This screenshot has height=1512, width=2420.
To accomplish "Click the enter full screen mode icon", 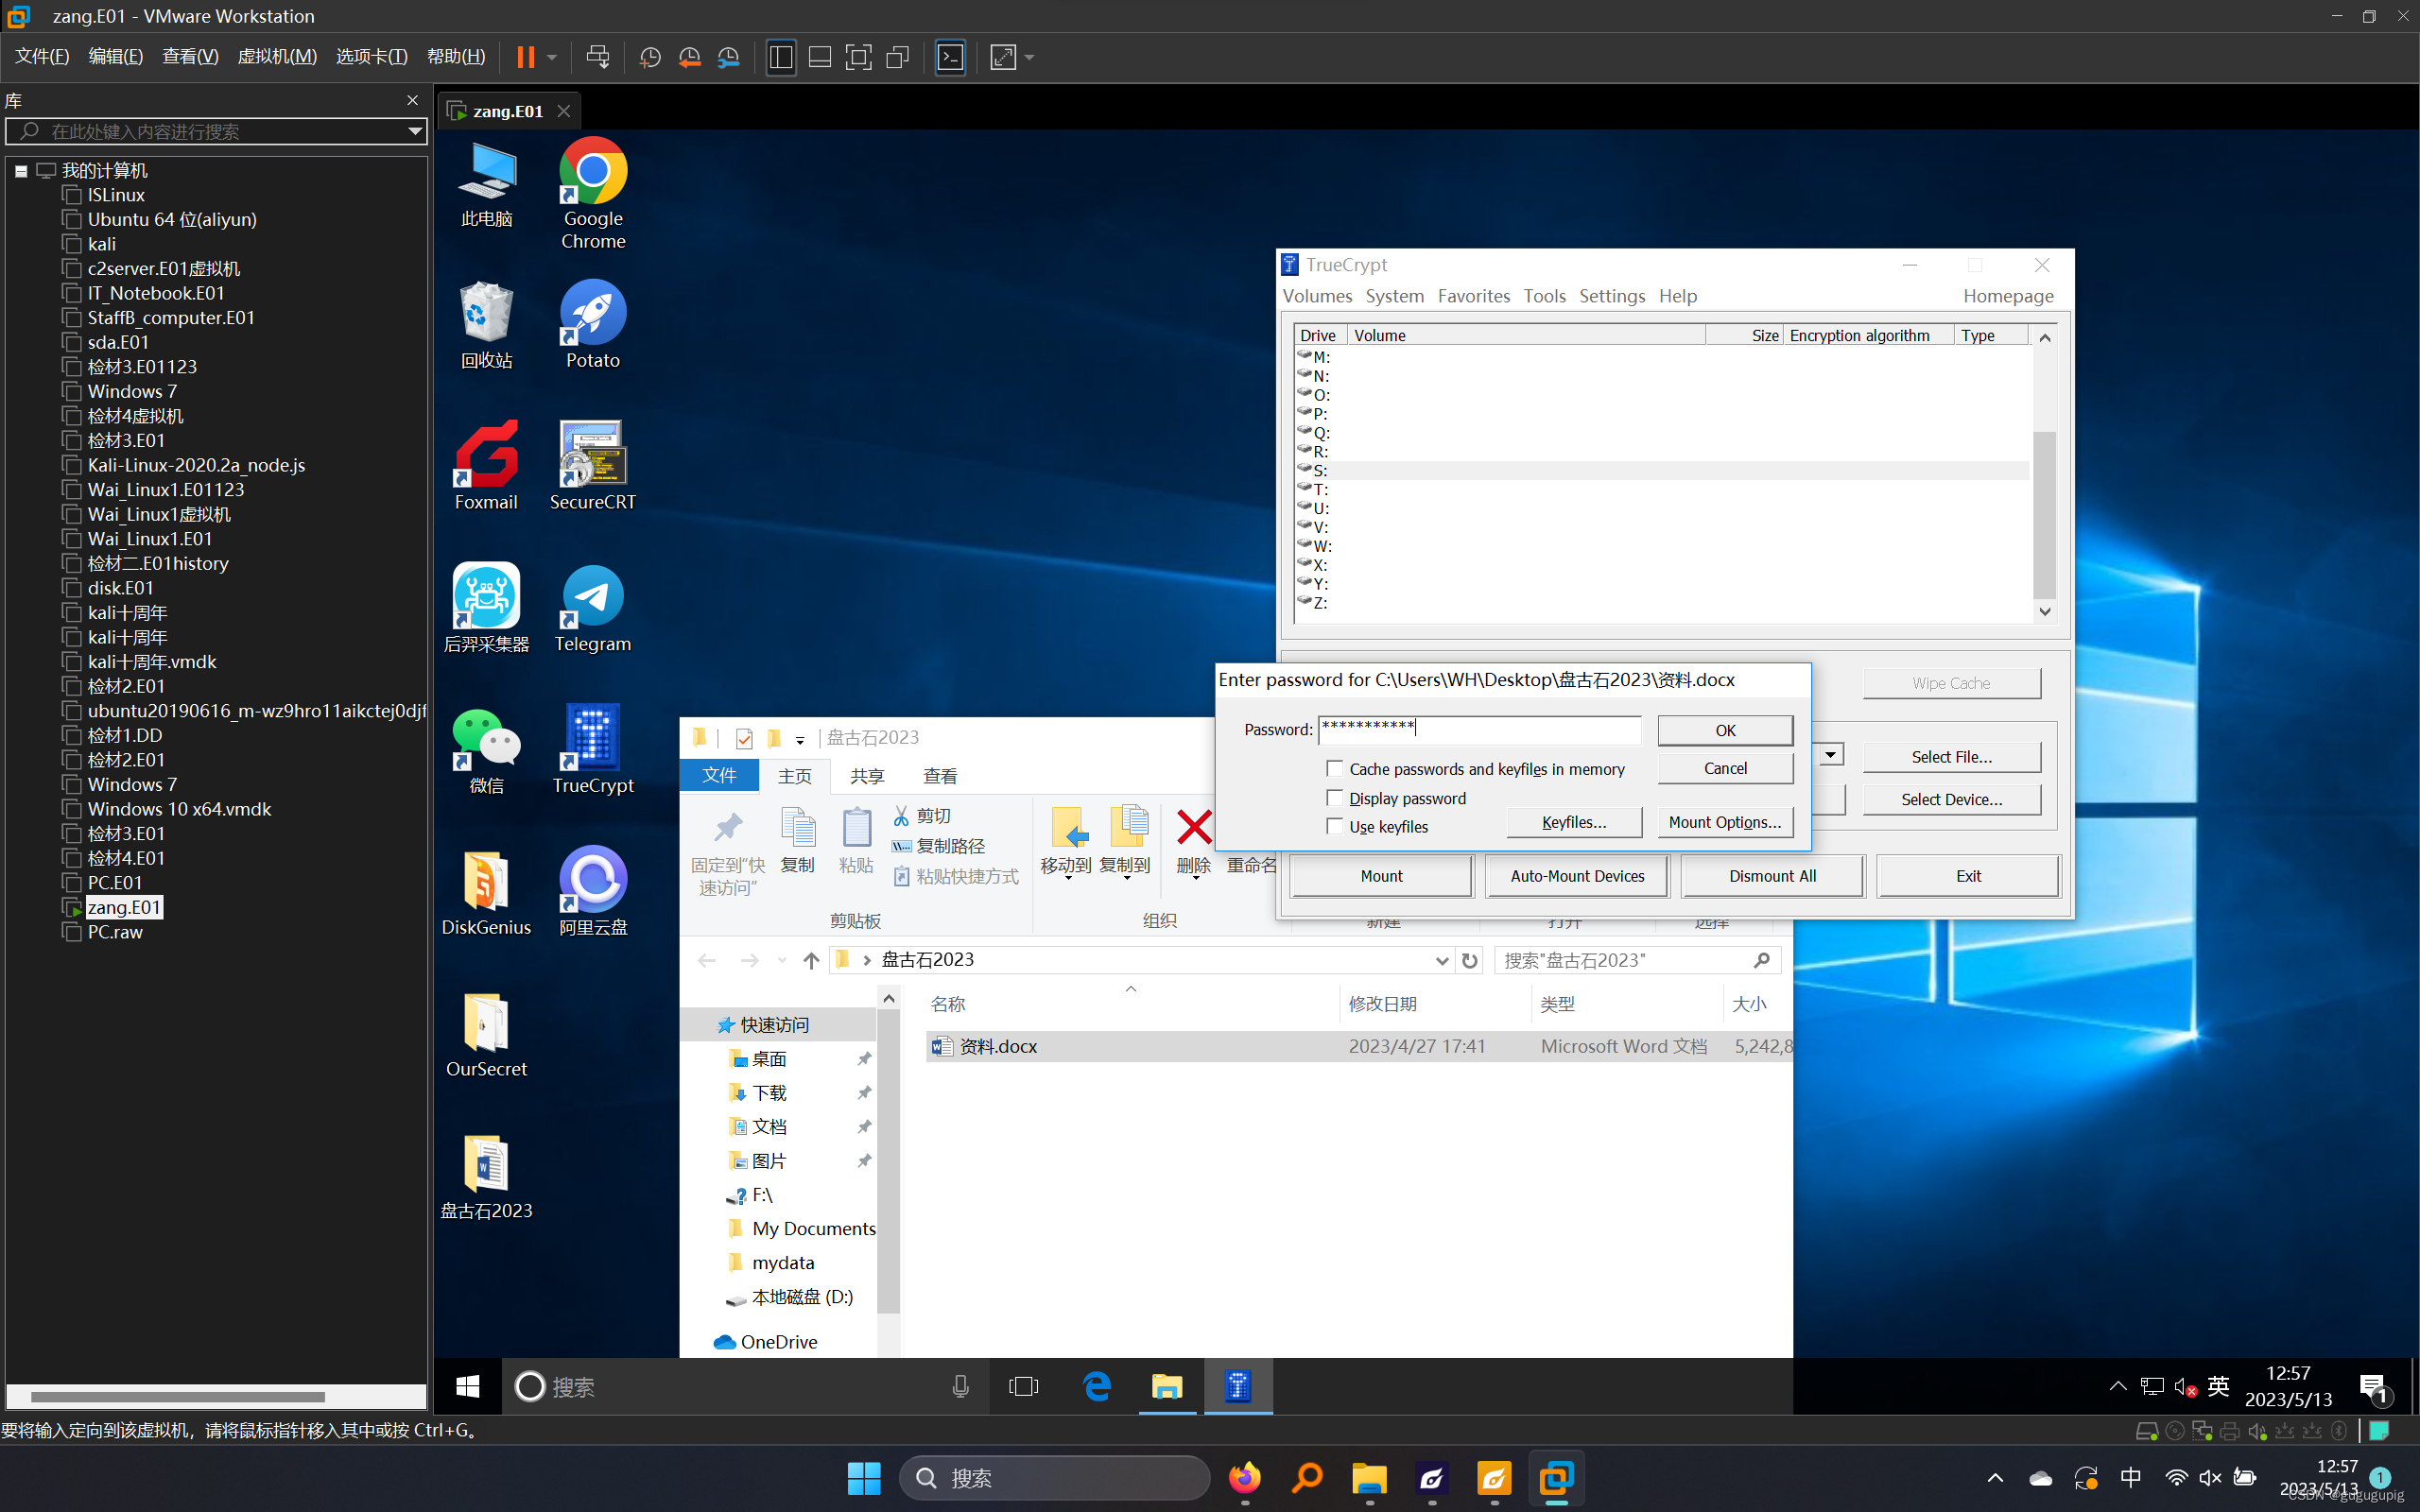I will (858, 57).
